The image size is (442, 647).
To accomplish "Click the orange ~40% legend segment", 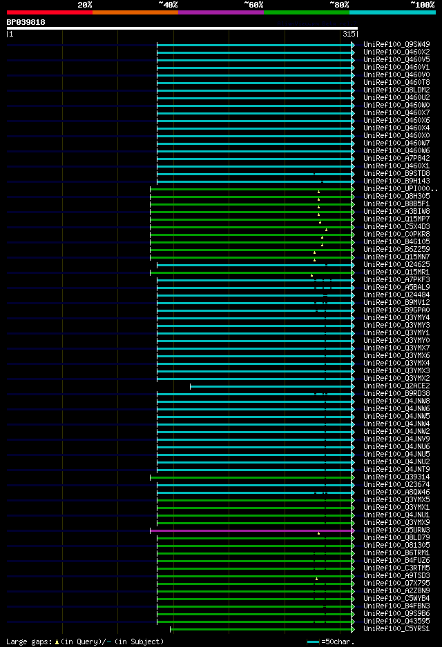I will click(135, 12).
